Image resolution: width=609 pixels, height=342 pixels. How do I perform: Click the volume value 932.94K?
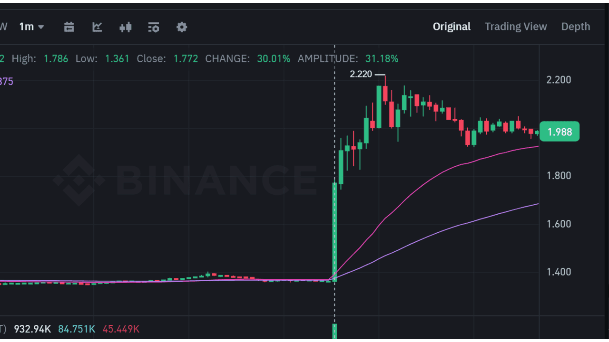point(32,329)
